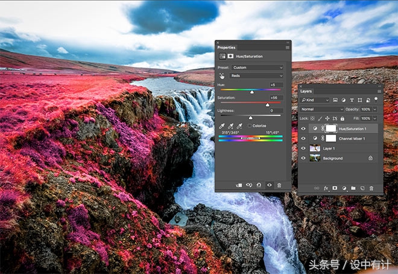Hide the Hue/Saturation 1 layer
Screen dimensions: 398x274
click(x=303, y=129)
